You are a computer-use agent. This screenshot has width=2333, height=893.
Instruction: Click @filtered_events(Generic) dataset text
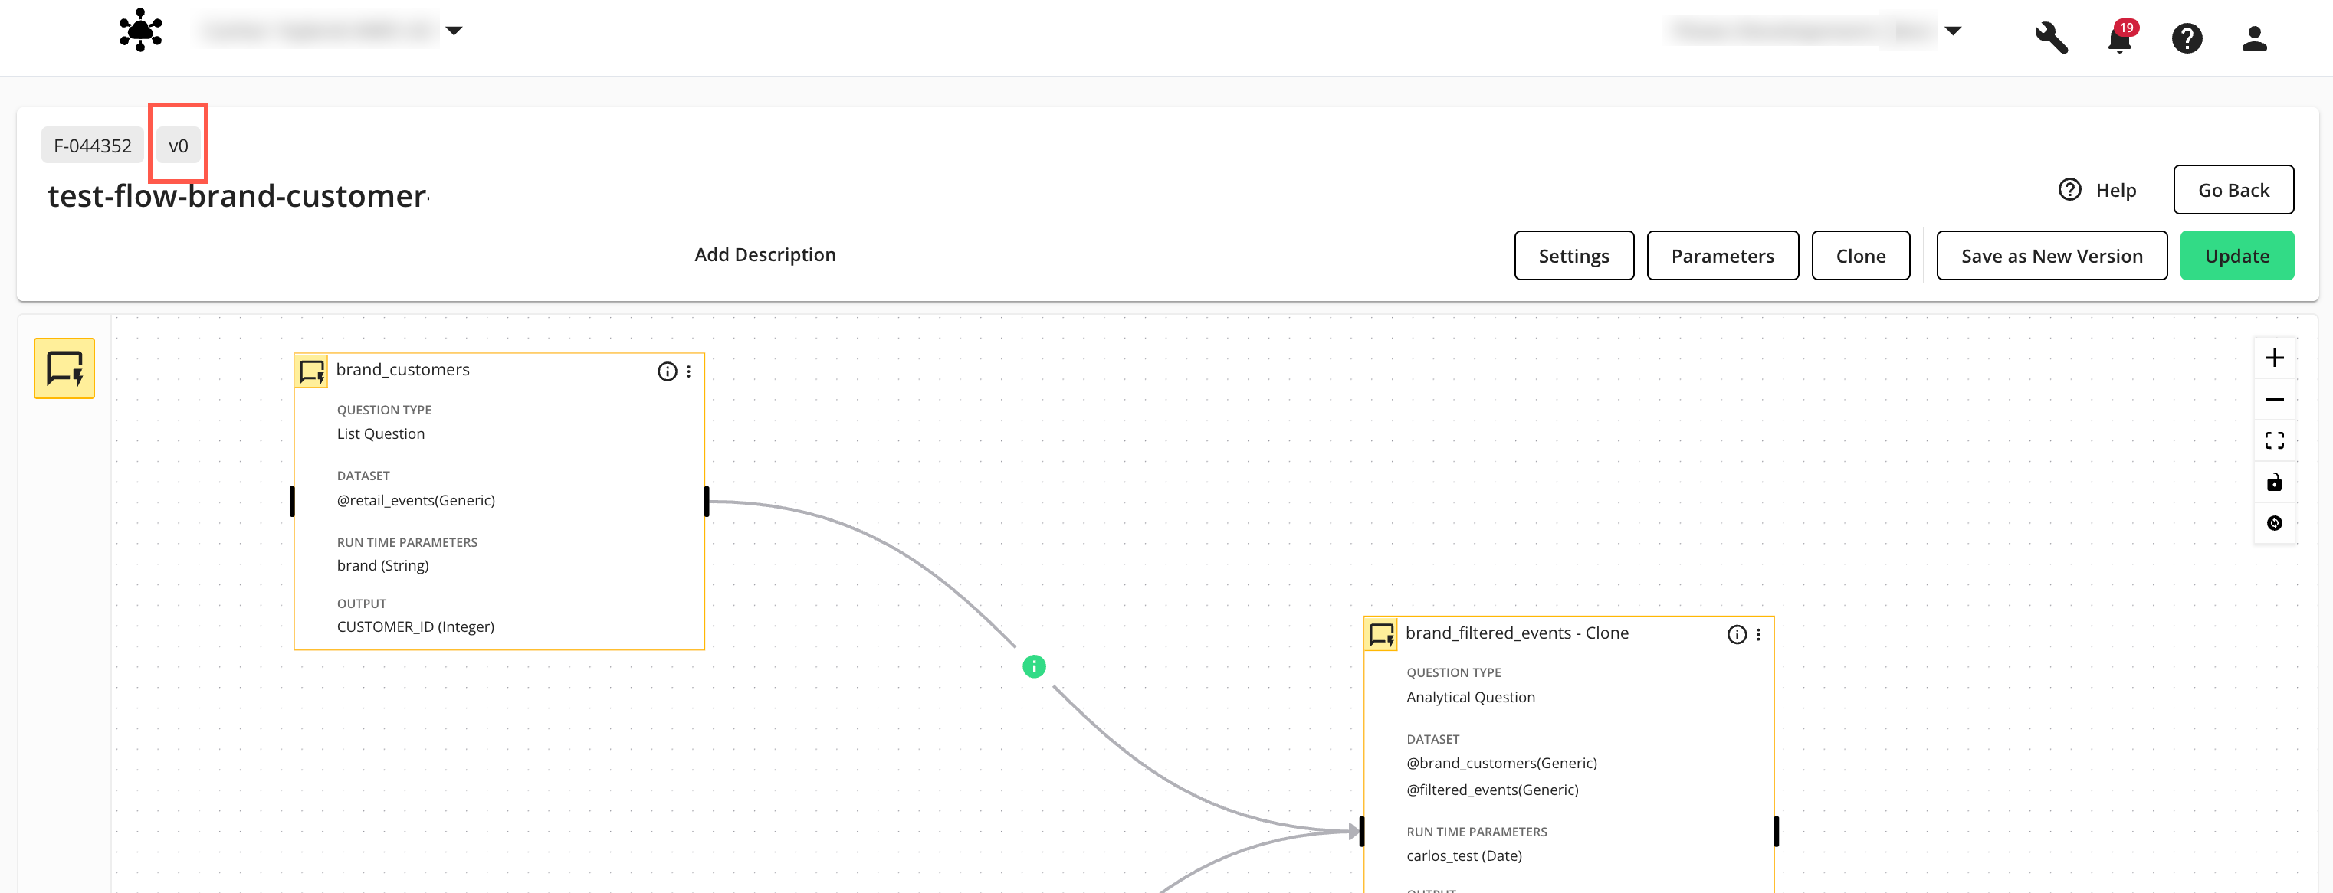point(1491,790)
